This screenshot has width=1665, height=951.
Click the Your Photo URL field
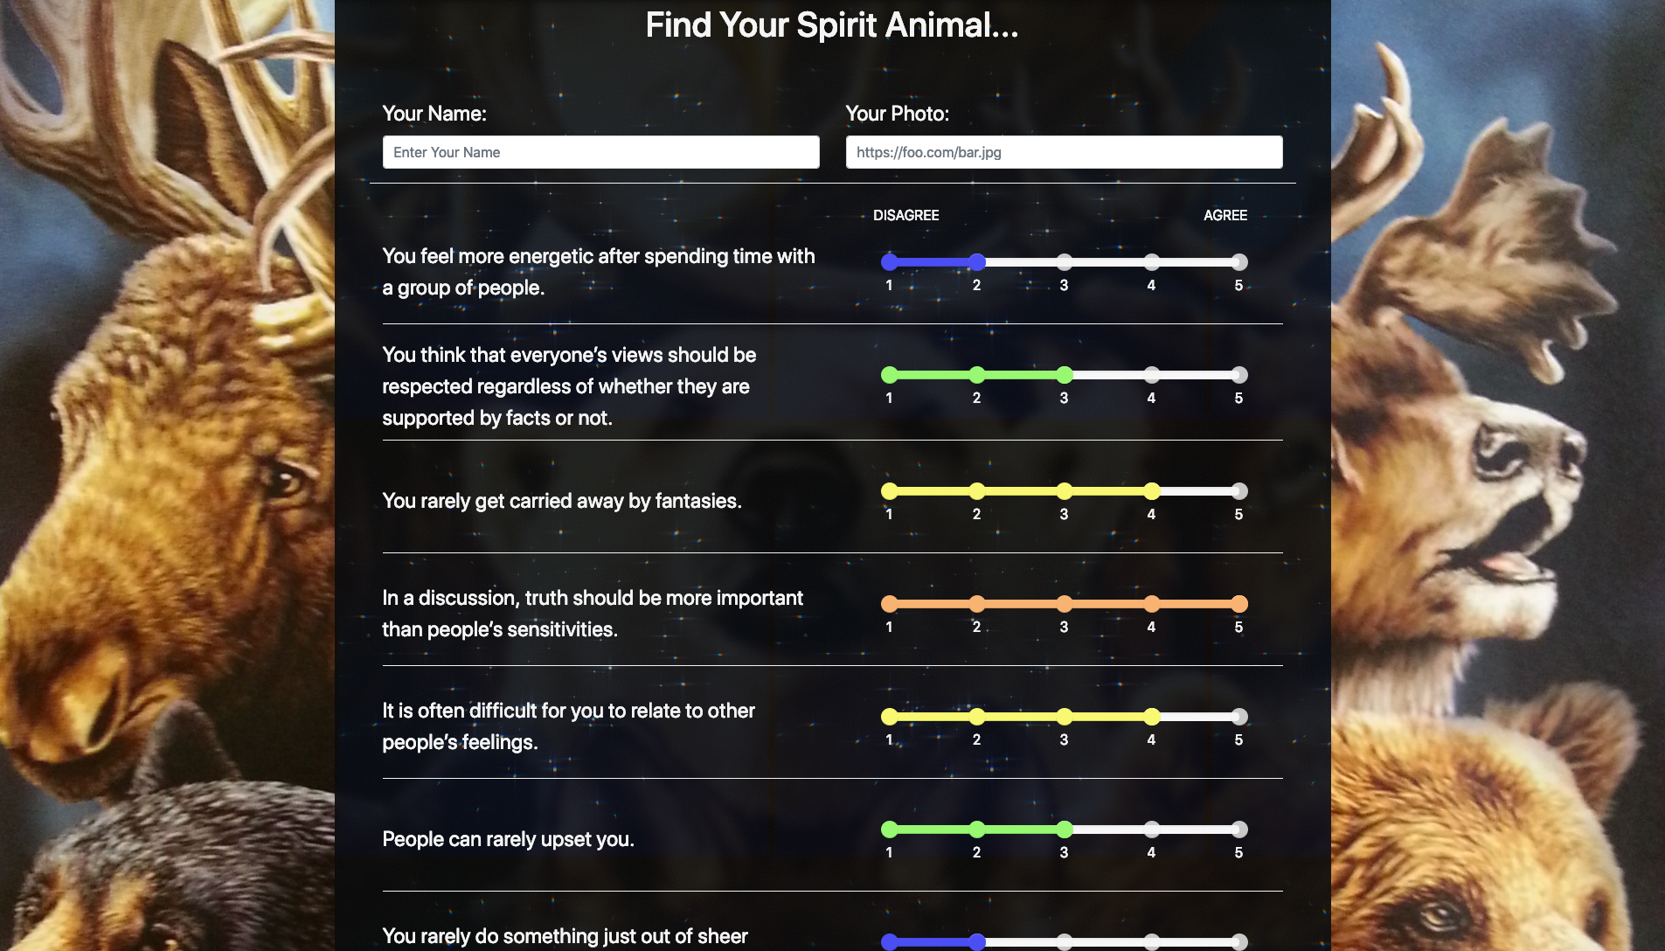click(x=1064, y=152)
